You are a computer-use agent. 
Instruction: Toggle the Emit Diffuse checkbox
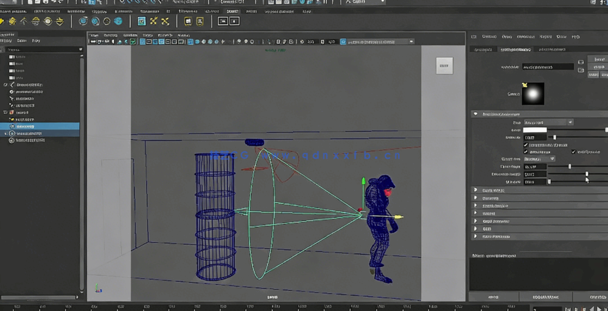(x=526, y=152)
